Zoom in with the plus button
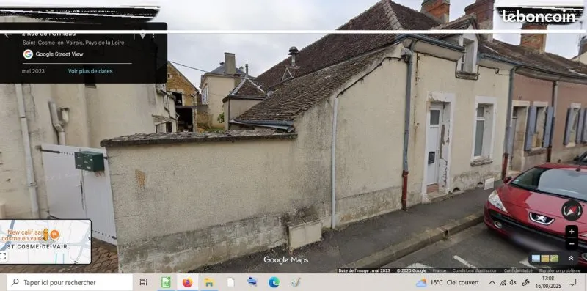 coord(572,232)
